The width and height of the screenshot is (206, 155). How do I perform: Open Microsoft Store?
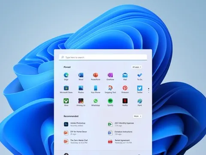(x=66, y=90)
